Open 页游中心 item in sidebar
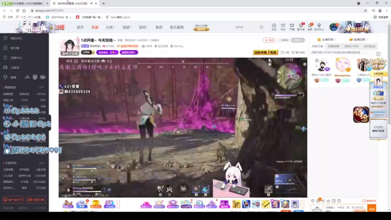391x220 pixels. [x=13, y=58]
